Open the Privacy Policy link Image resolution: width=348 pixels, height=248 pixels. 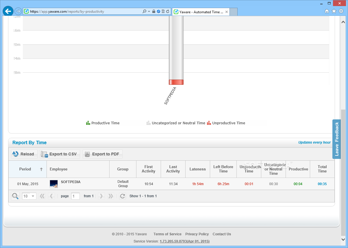pyautogui.click(x=197, y=234)
